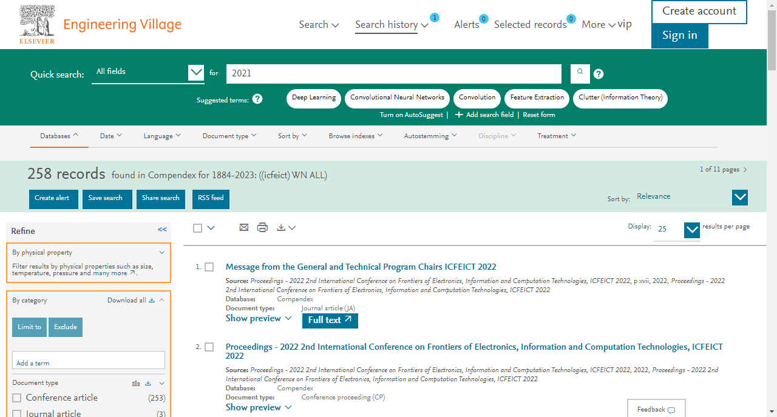Open Treatment tab
Viewport: 777px width, 417px height.
557,136
